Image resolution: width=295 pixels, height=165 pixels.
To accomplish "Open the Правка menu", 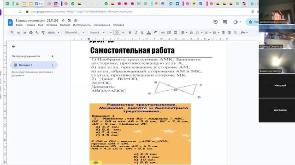I will click(30, 25).
